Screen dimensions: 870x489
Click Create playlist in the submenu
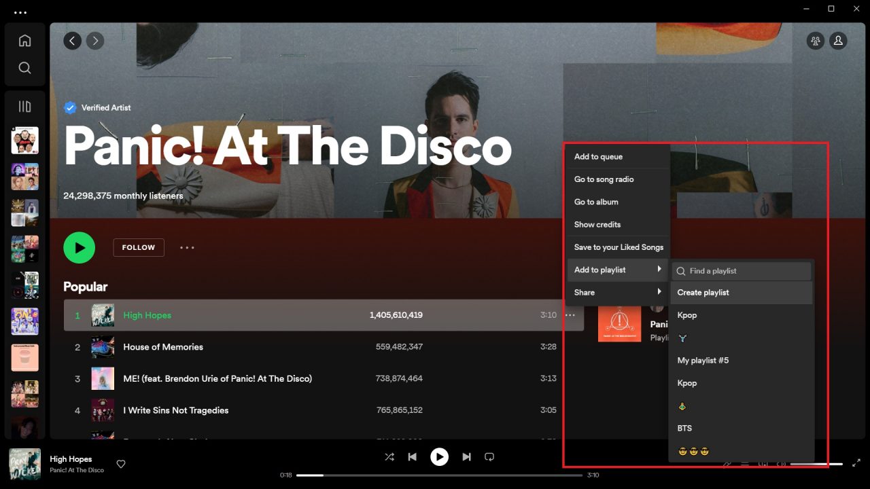703,292
